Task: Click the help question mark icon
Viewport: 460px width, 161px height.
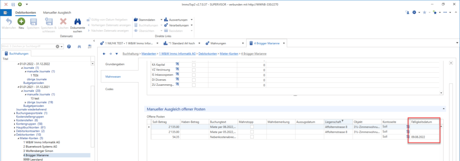Action: 69,47
